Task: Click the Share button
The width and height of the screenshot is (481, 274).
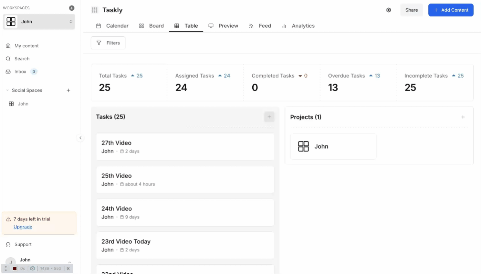Action: click(411, 10)
